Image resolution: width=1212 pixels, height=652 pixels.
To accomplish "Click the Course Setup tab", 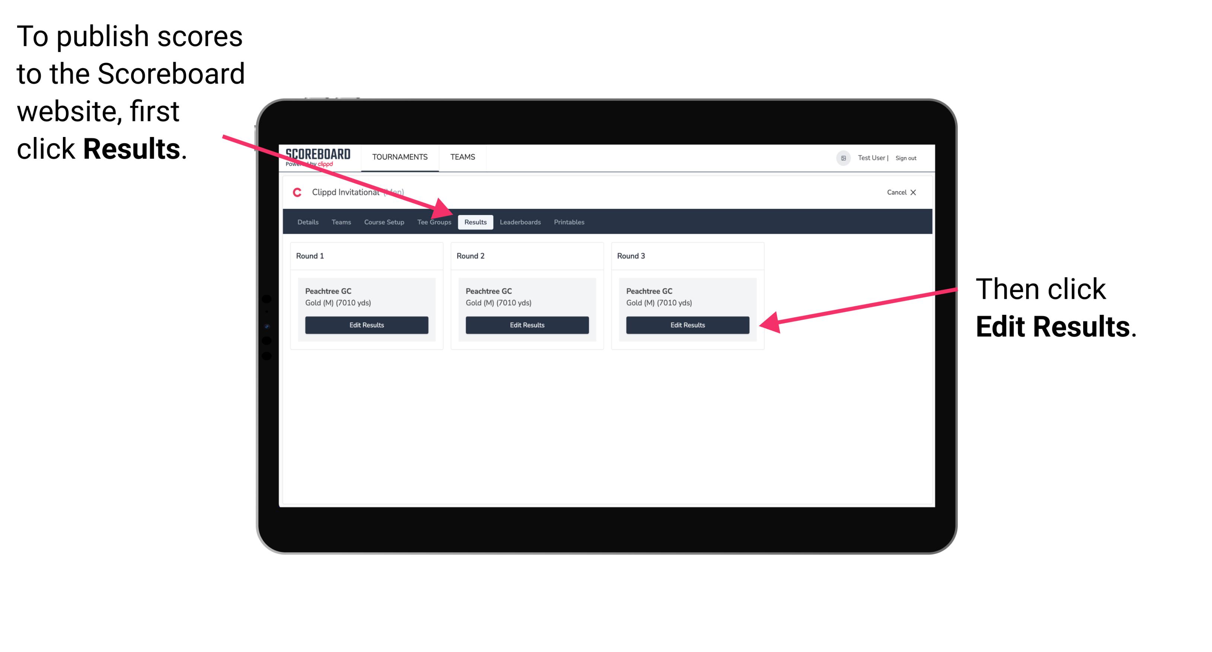I will (384, 222).
